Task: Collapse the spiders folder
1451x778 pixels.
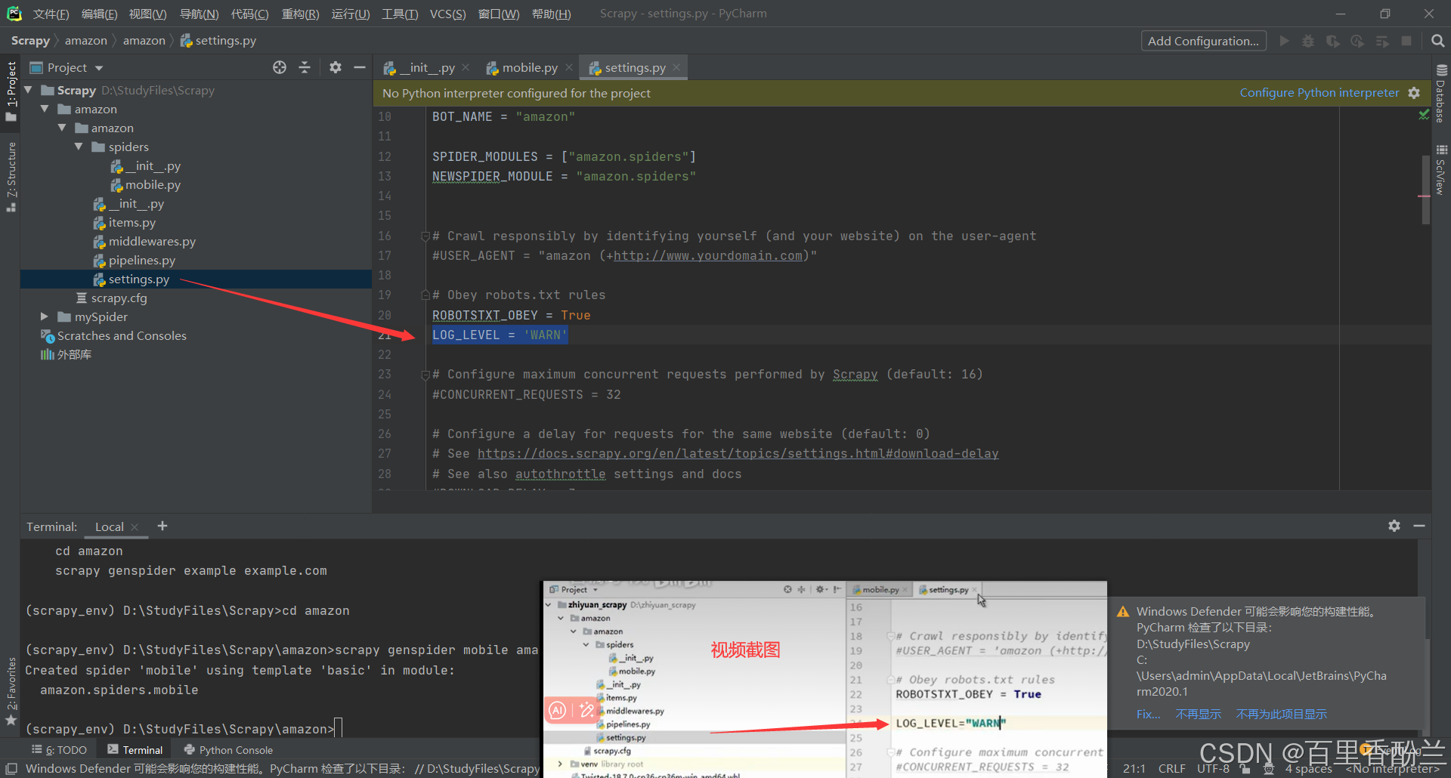Action: coord(79,147)
